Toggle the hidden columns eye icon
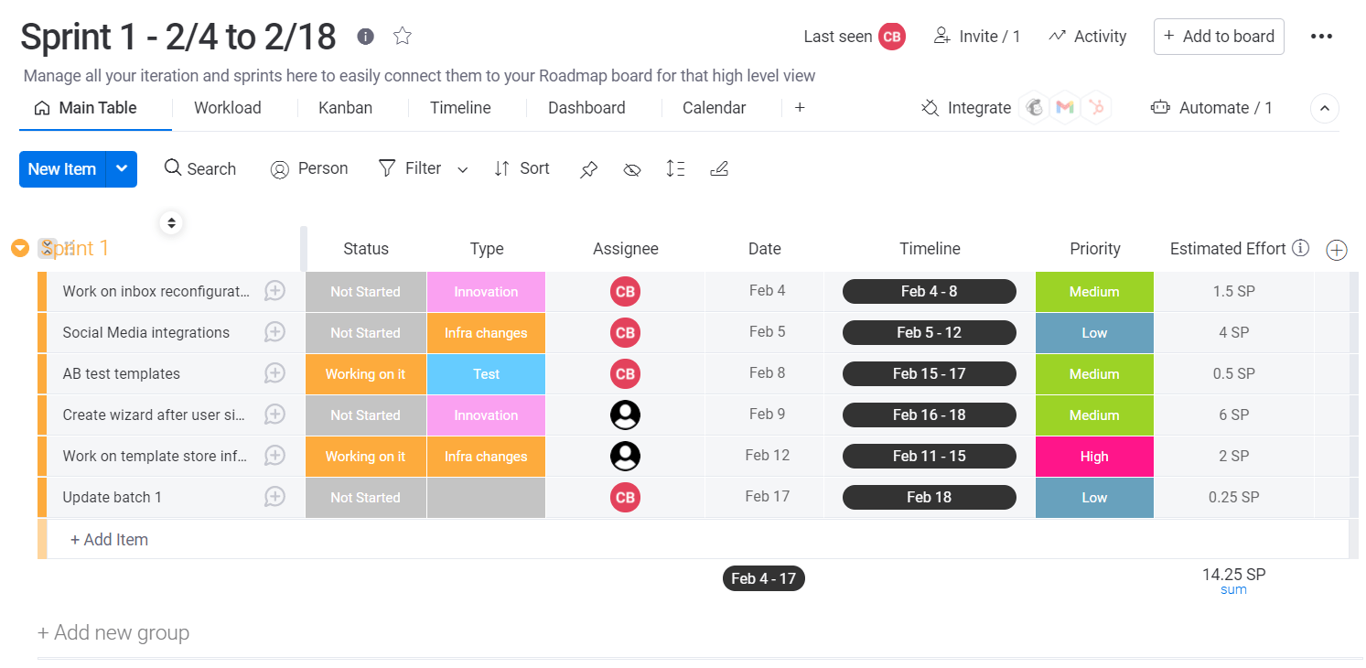 tap(632, 169)
